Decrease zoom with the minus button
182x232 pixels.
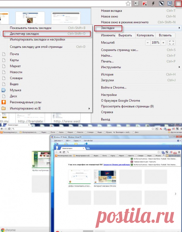(148, 43)
